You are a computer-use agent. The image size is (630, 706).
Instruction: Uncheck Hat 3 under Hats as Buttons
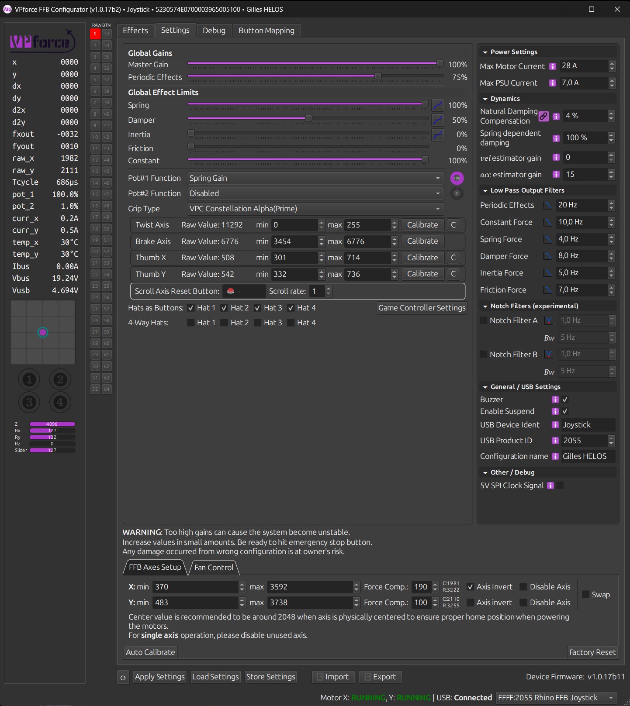click(258, 308)
